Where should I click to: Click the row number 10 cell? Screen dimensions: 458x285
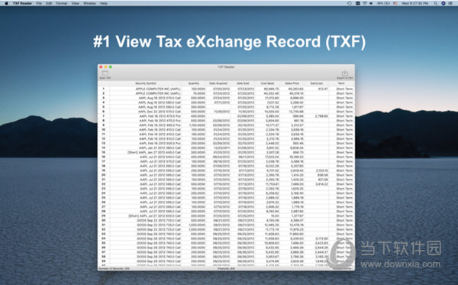click(103, 130)
